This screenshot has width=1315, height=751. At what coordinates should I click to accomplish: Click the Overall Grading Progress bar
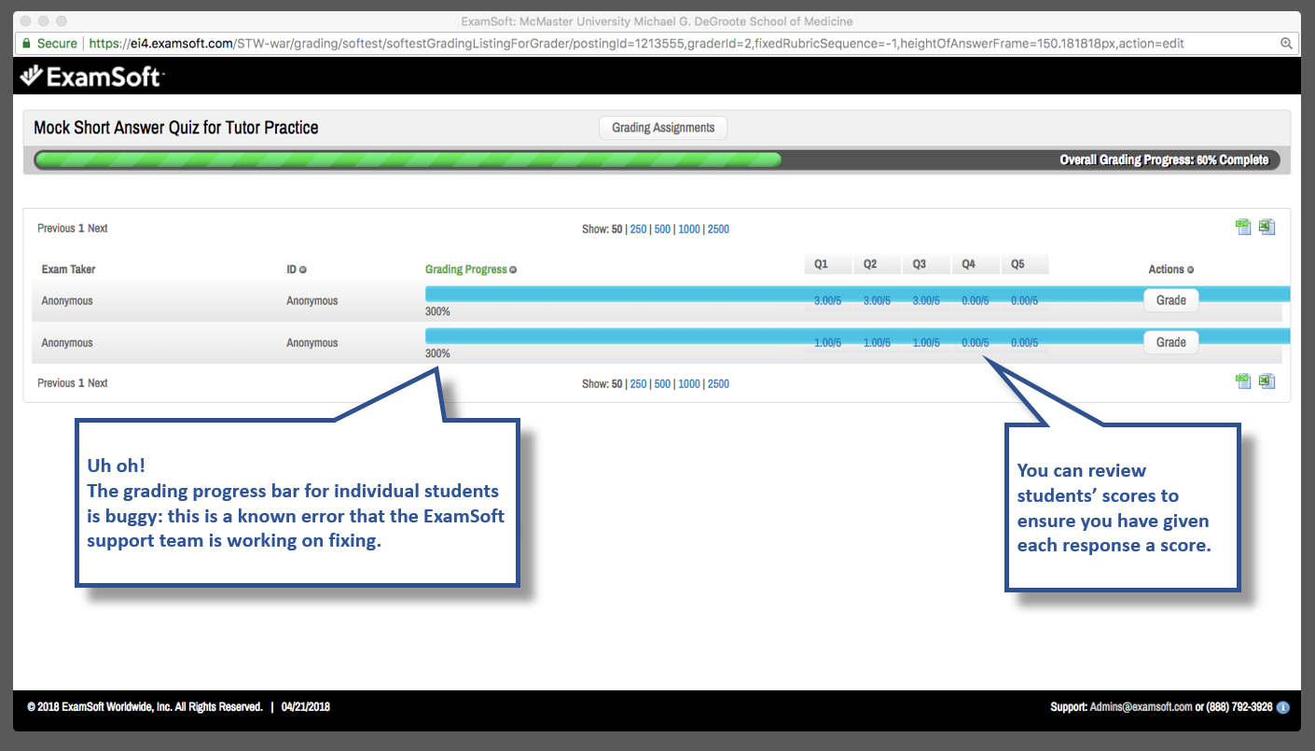[x=657, y=160]
